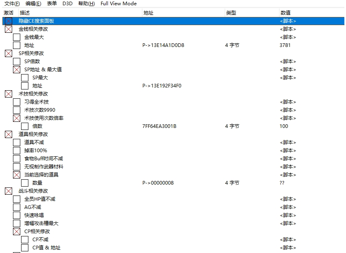Viewport: 346px width, 253px height.
Task: Disable the 金钱相关修改 checkbox
Action: coord(8,29)
